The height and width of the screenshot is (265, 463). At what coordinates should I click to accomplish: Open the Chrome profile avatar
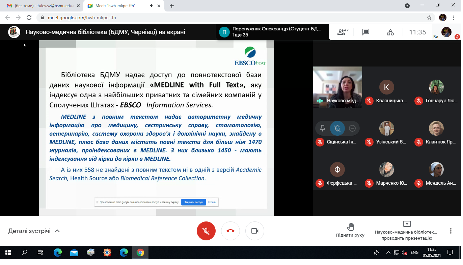coord(443,18)
